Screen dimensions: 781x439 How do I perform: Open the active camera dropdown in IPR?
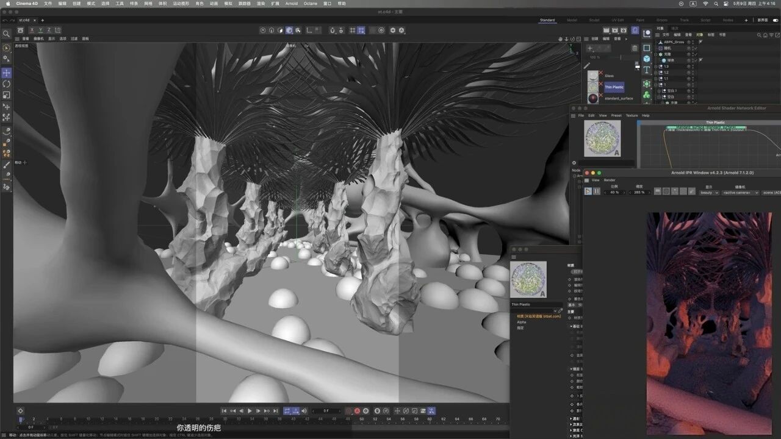(740, 193)
